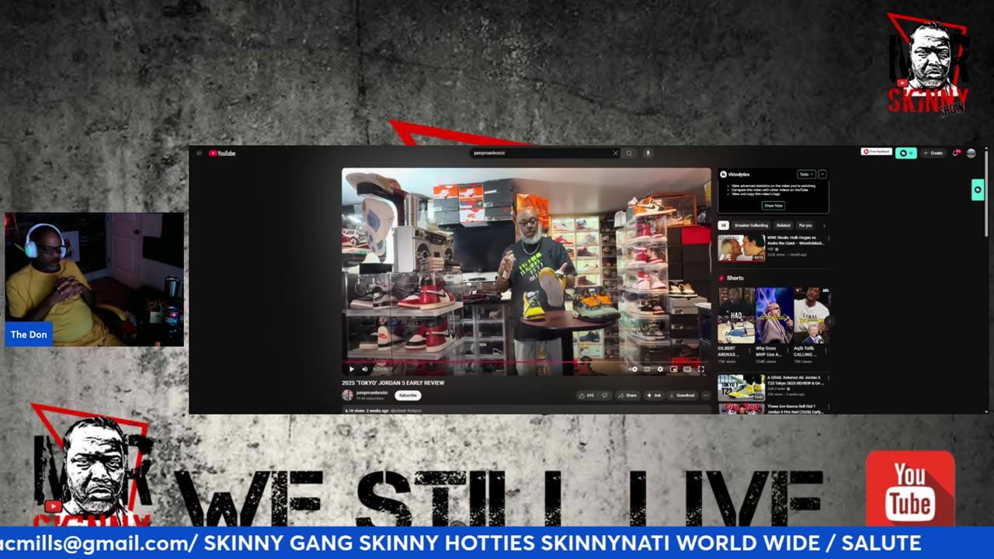The image size is (994, 559).
Task: Click the Share button under the video
Action: click(627, 395)
